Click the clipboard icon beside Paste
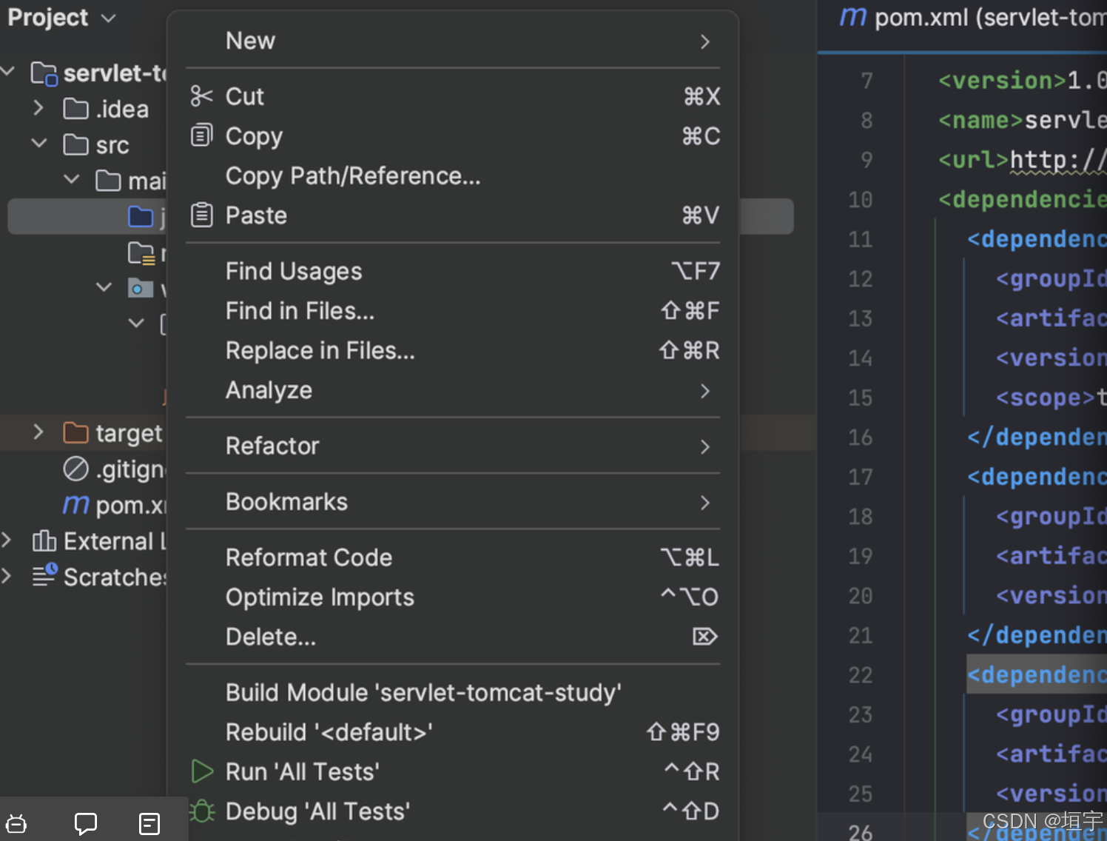 pos(201,215)
